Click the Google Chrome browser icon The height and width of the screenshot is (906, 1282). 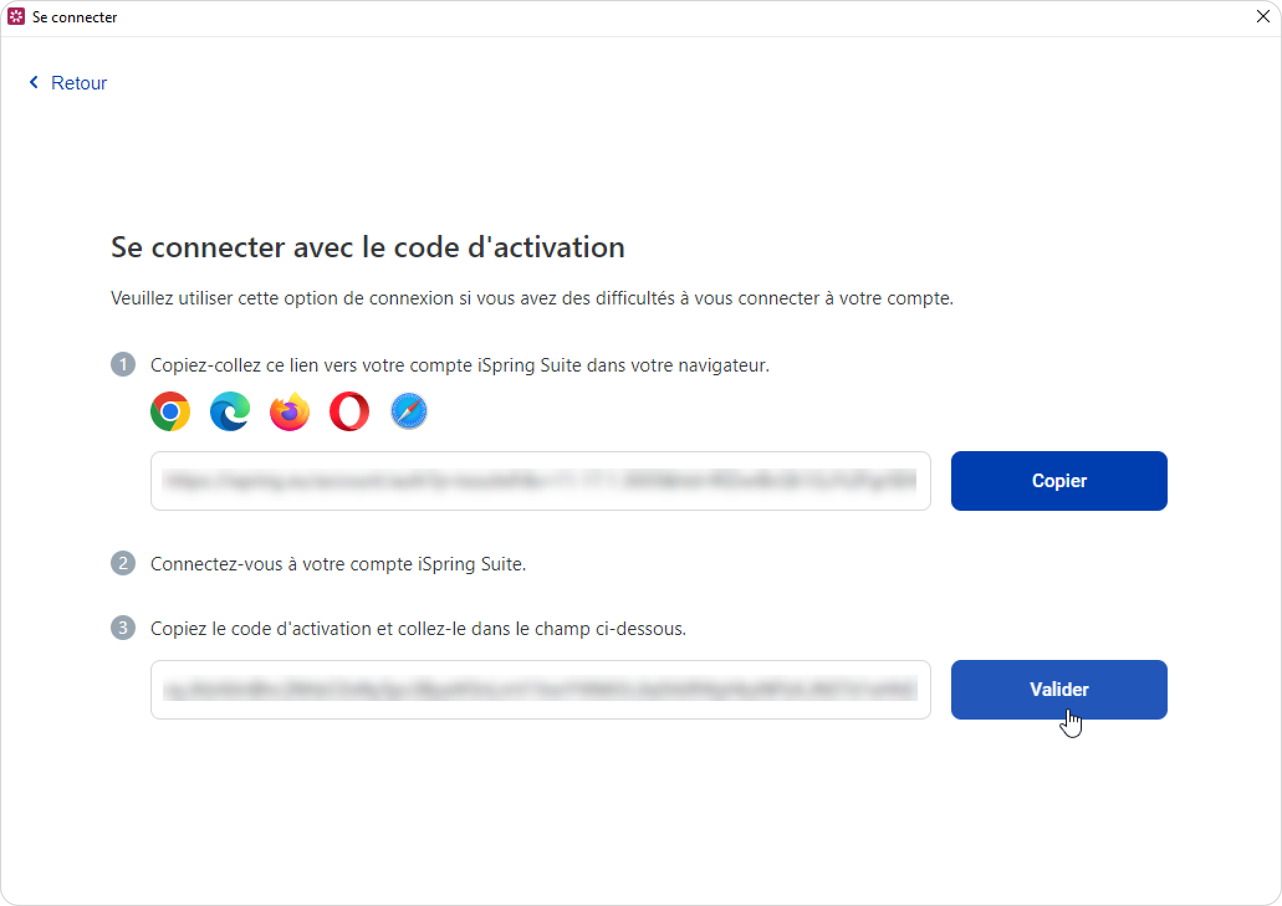170,411
